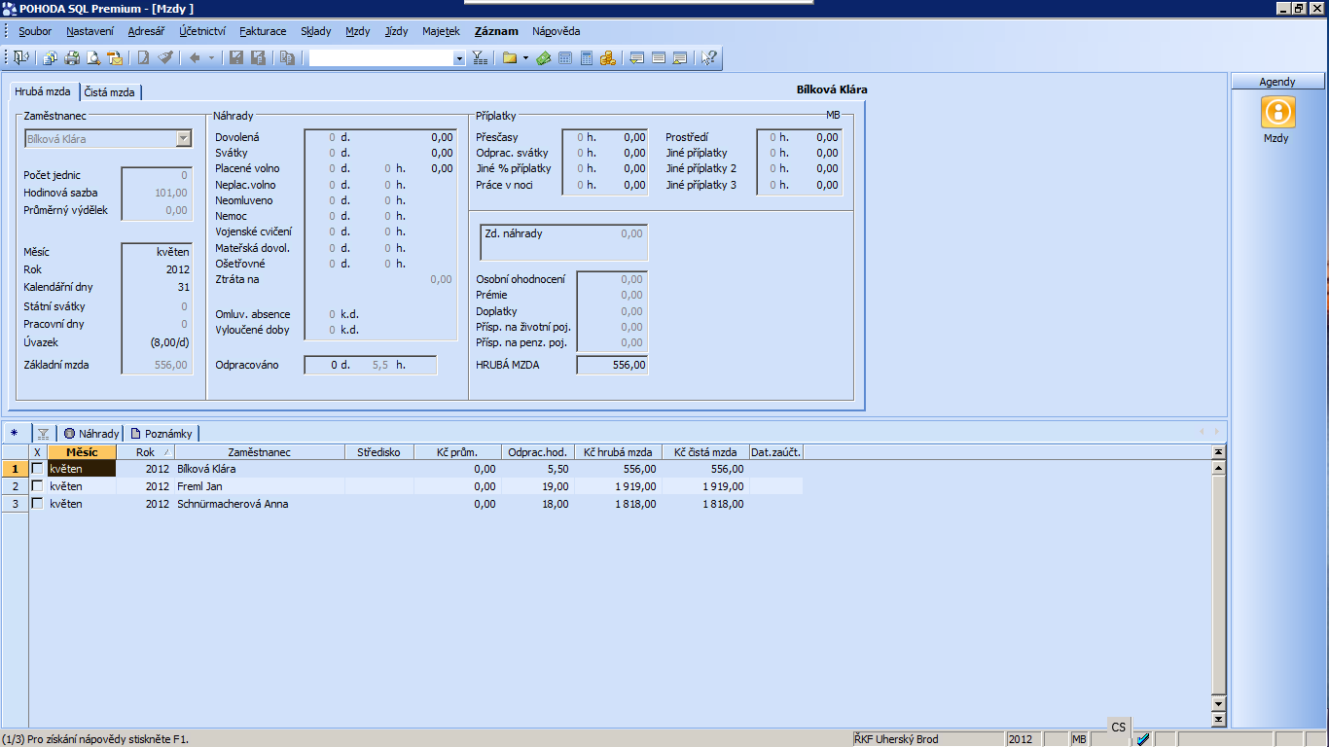This screenshot has width=1329, height=747.
Task: Click the second diskette save icon
Action: (x=258, y=58)
